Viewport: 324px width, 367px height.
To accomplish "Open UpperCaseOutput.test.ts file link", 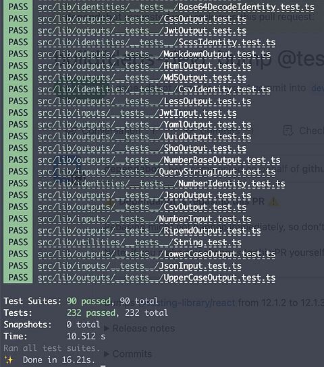I will tap(157, 278).
